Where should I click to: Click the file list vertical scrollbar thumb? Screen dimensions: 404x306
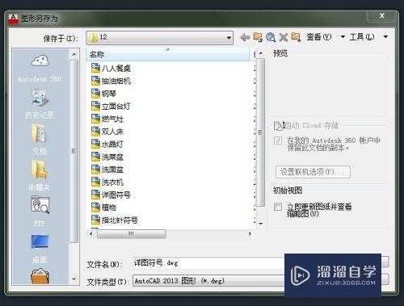pyautogui.click(x=260, y=132)
